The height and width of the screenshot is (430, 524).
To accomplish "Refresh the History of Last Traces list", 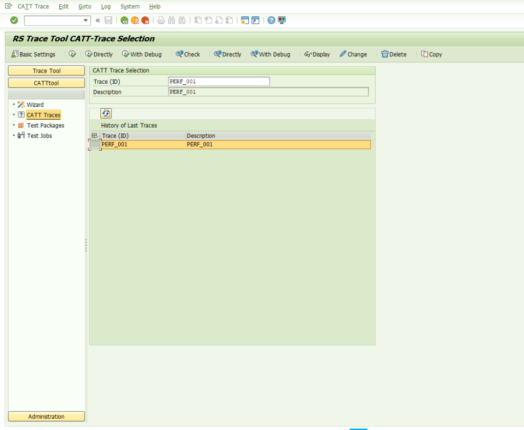I will (106, 114).
